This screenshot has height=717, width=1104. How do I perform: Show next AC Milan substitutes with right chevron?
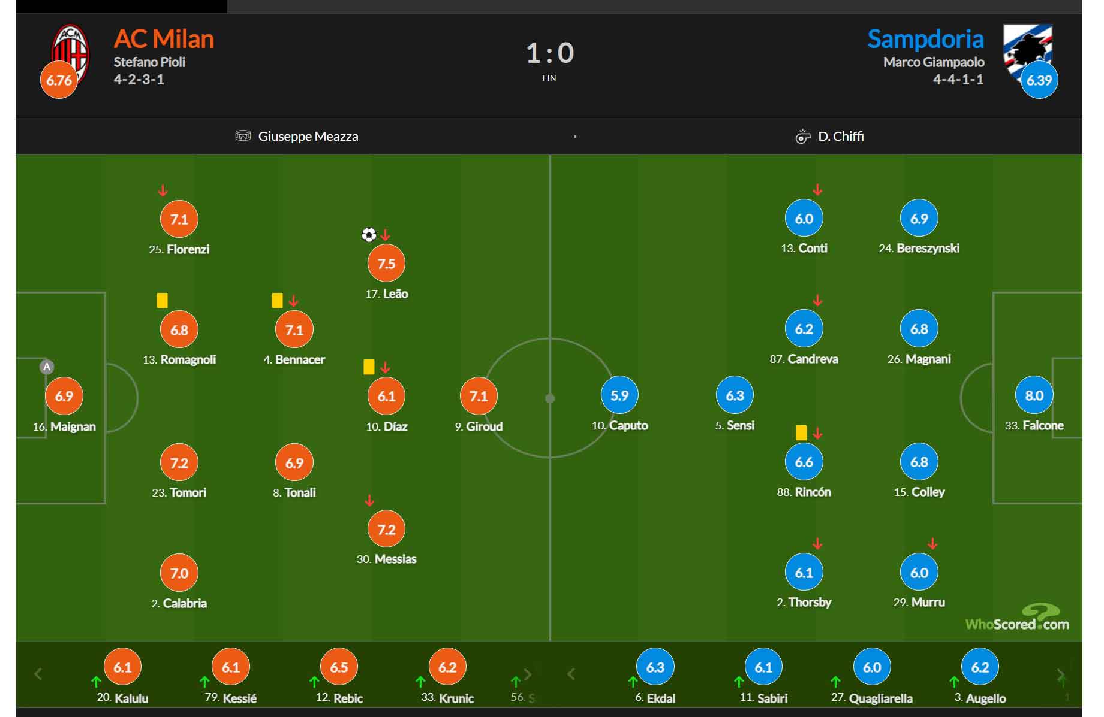pos(528,674)
